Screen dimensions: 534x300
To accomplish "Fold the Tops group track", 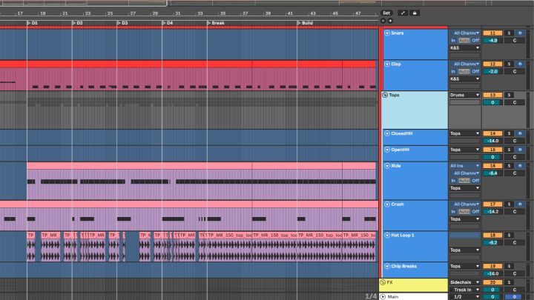I will coord(385,95).
